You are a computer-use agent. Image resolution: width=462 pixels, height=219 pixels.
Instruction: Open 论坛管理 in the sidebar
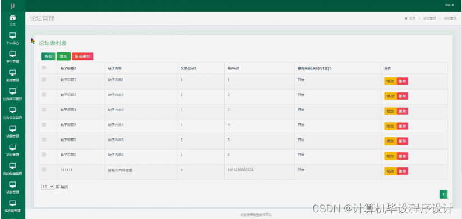click(12, 151)
